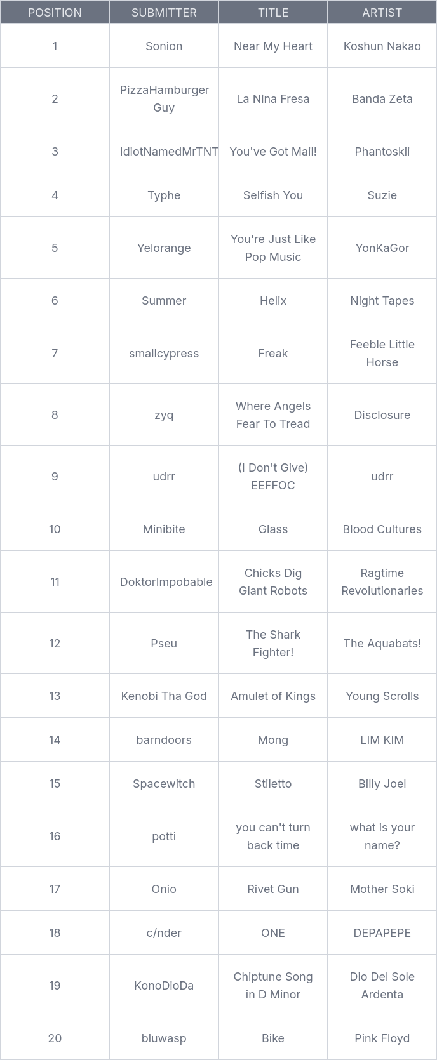The width and height of the screenshot is (437, 1060).
Task: Click artist Mother Soki
Action: (382, 889)
